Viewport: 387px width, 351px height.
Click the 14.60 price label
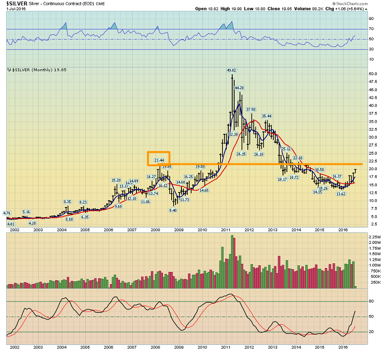tap(180, 182)
